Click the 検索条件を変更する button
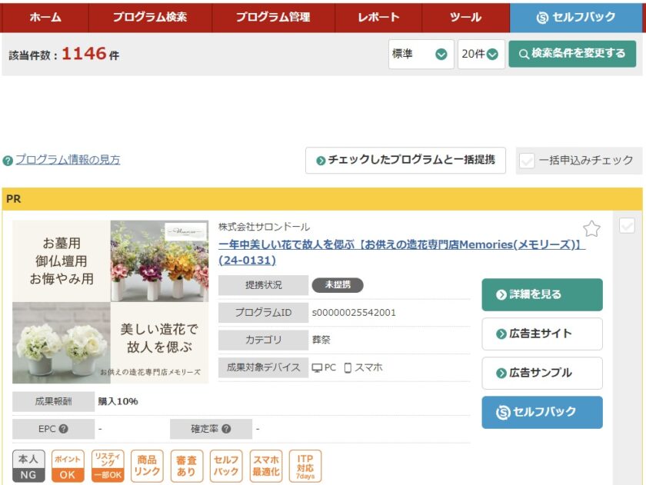This screenshot has width=646, height=485. (572, 54)
